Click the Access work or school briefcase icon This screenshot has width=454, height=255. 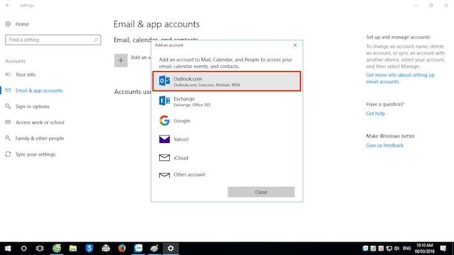pos(8,122)
